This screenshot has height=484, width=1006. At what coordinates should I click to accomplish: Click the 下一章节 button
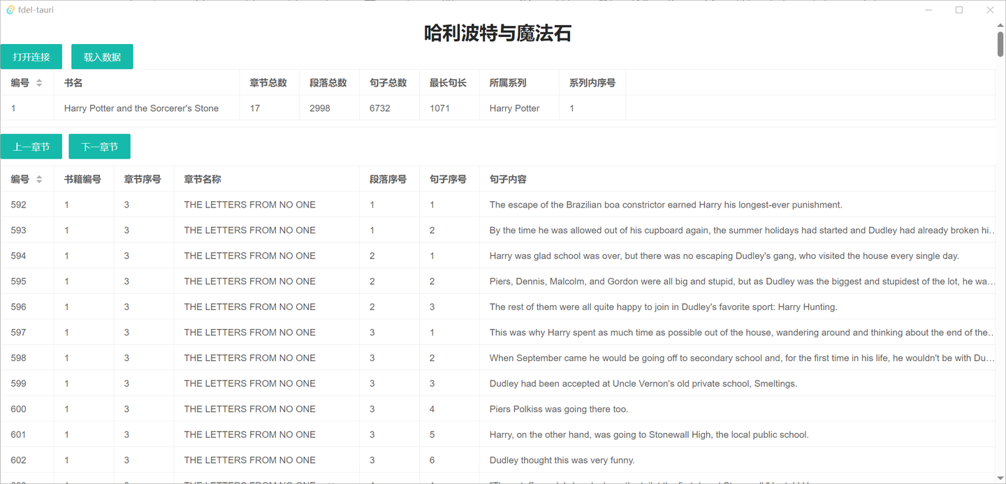coord(99,146)
